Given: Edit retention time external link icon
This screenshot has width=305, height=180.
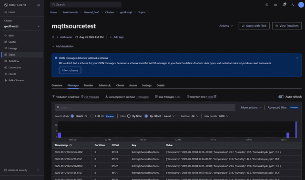Looking at the screenshot, I should 215,96.
